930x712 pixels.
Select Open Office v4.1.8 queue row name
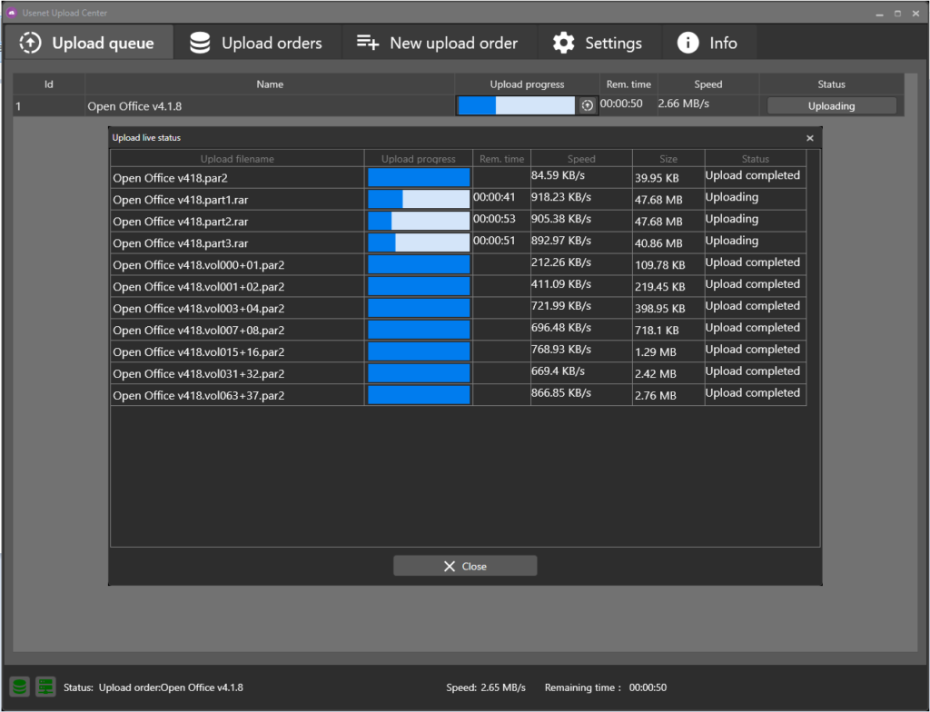point(134,106)
